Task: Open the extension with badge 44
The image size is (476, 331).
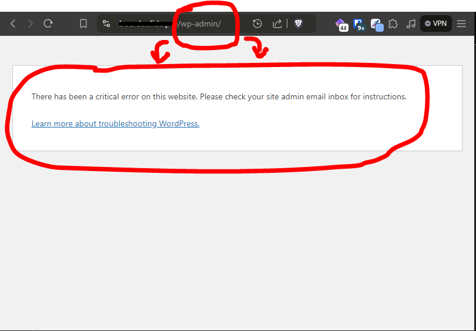Action: [341, 24]
